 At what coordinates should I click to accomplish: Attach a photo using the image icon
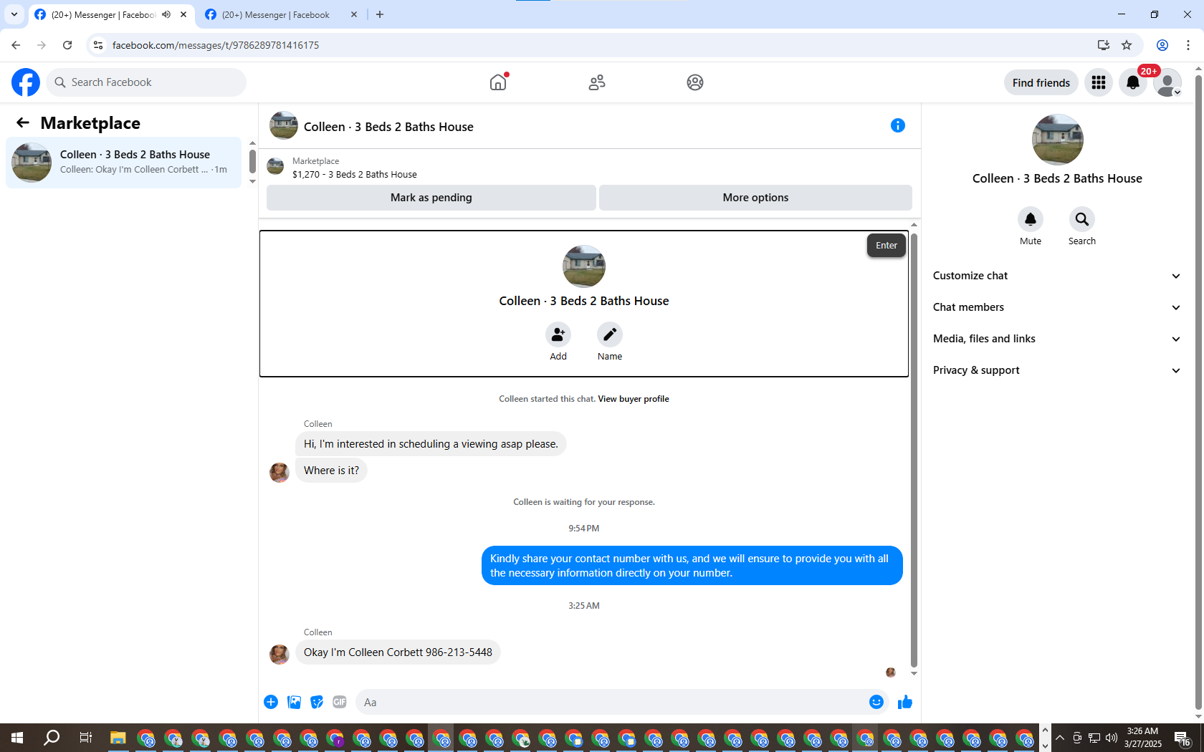[294, 702]
